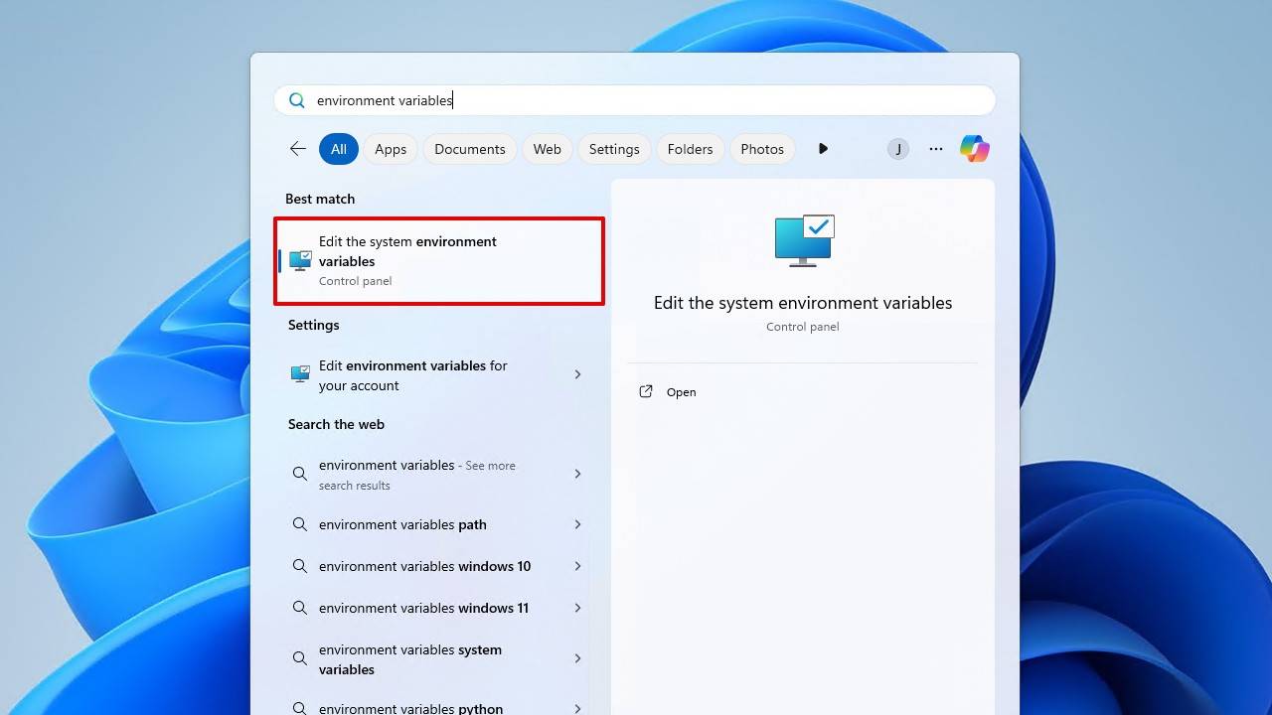Expand chevron for environment variables path
The height and width of the screenshot is (715, 1272).
[577, 524]
